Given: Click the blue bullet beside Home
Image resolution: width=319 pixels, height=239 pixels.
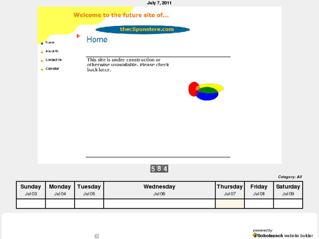Looking at the screenshot, I should coord(42,43).
